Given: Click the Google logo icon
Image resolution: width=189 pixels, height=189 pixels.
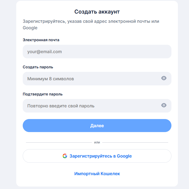Looking at the screenshot, I should [65, 156].
